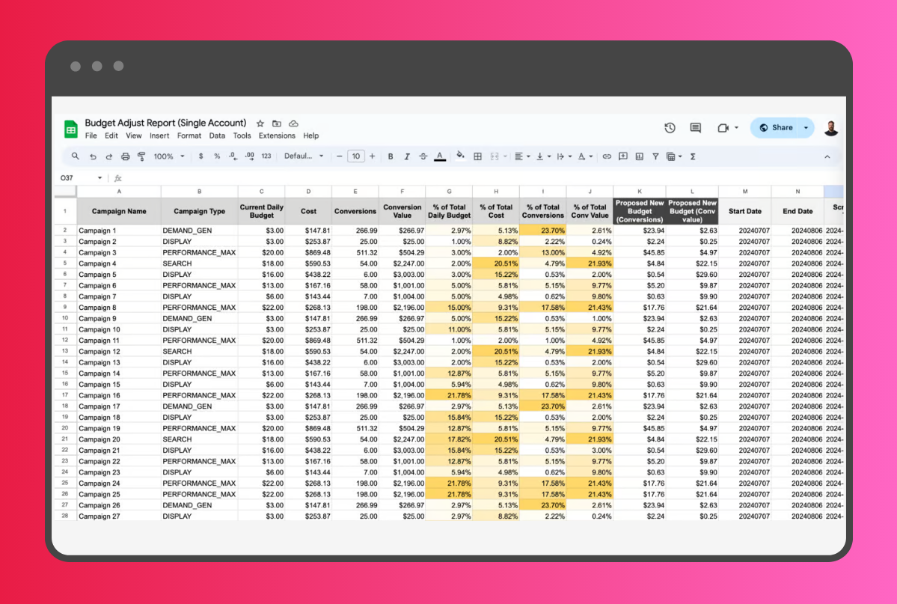
Task: Select the paint format roller tool
Action: pos(141,156)
